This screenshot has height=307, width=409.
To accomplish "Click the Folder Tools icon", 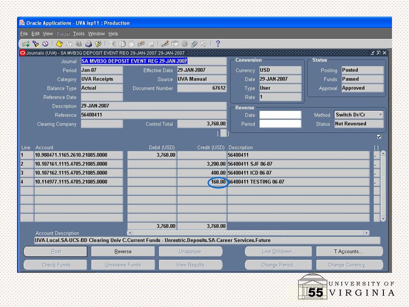I will [203, 44].
